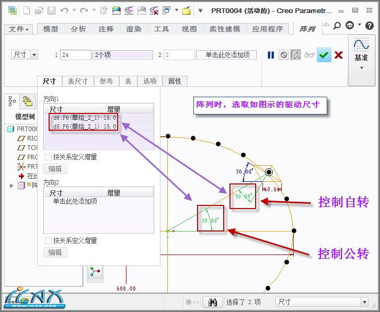Open the 表尺寸 panel tab
380x312 pixels.
point(77,81)
